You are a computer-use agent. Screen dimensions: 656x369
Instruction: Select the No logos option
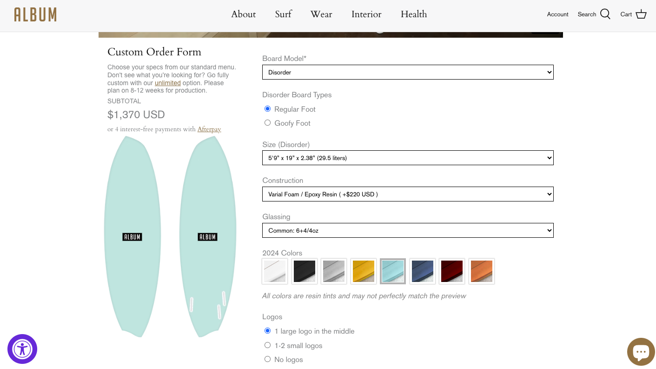[268, 359]
